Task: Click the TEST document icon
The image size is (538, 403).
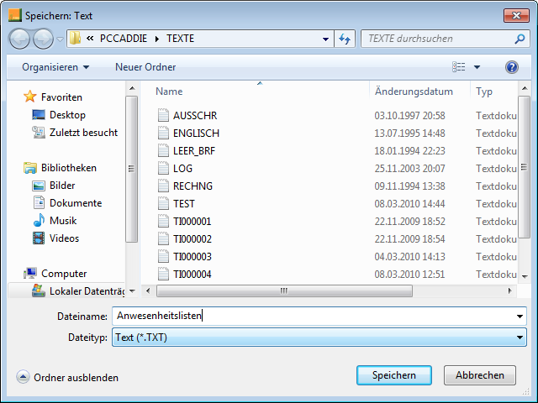Action: [163, 203]
